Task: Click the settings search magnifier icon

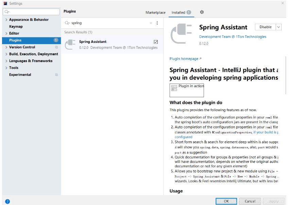Action: pyautogui.click(x=7, y=12)
